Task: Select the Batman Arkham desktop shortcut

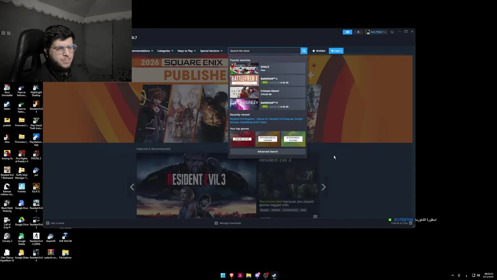Action: pyautogui.click(x=7, y=189)
